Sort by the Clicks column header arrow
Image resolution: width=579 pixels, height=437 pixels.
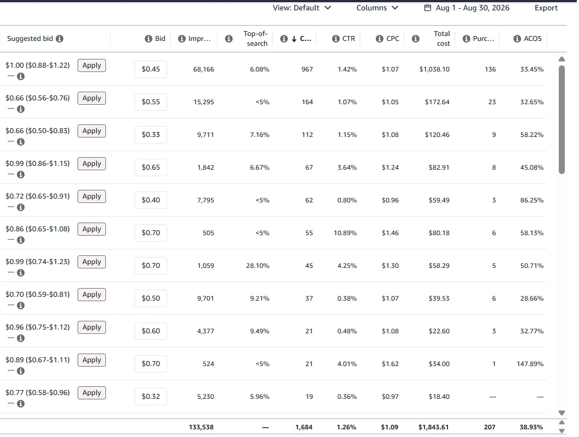[x=294, y=39]
